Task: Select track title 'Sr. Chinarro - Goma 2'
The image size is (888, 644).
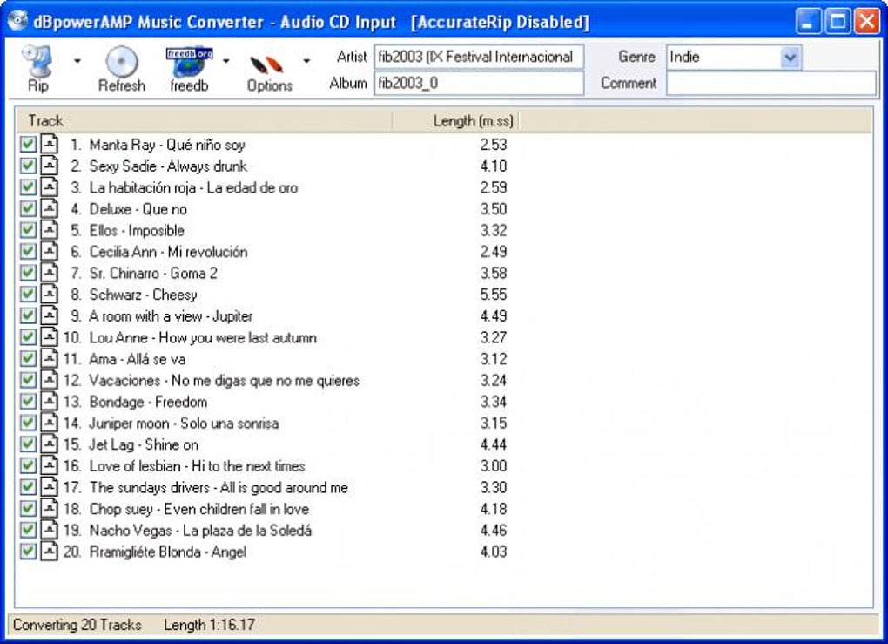Action: tap(153, 274)
